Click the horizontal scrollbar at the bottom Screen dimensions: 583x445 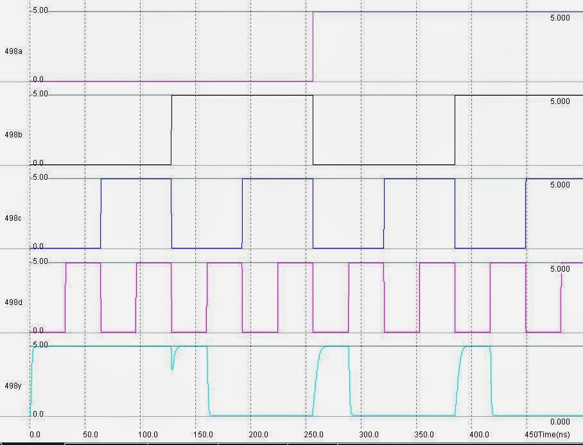click(x=289, y=443)
